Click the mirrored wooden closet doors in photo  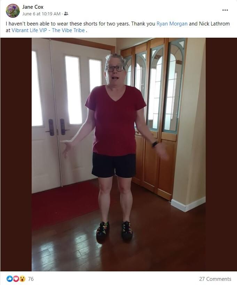(x=155, y=116)
